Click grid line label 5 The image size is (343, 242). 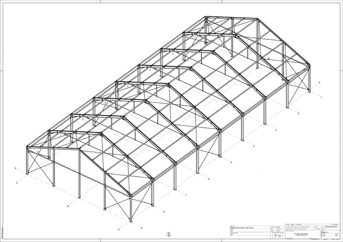pyautogui.click(x=231, y=163)
